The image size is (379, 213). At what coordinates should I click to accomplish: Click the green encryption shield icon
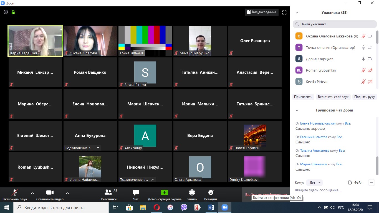coord(13,12)
